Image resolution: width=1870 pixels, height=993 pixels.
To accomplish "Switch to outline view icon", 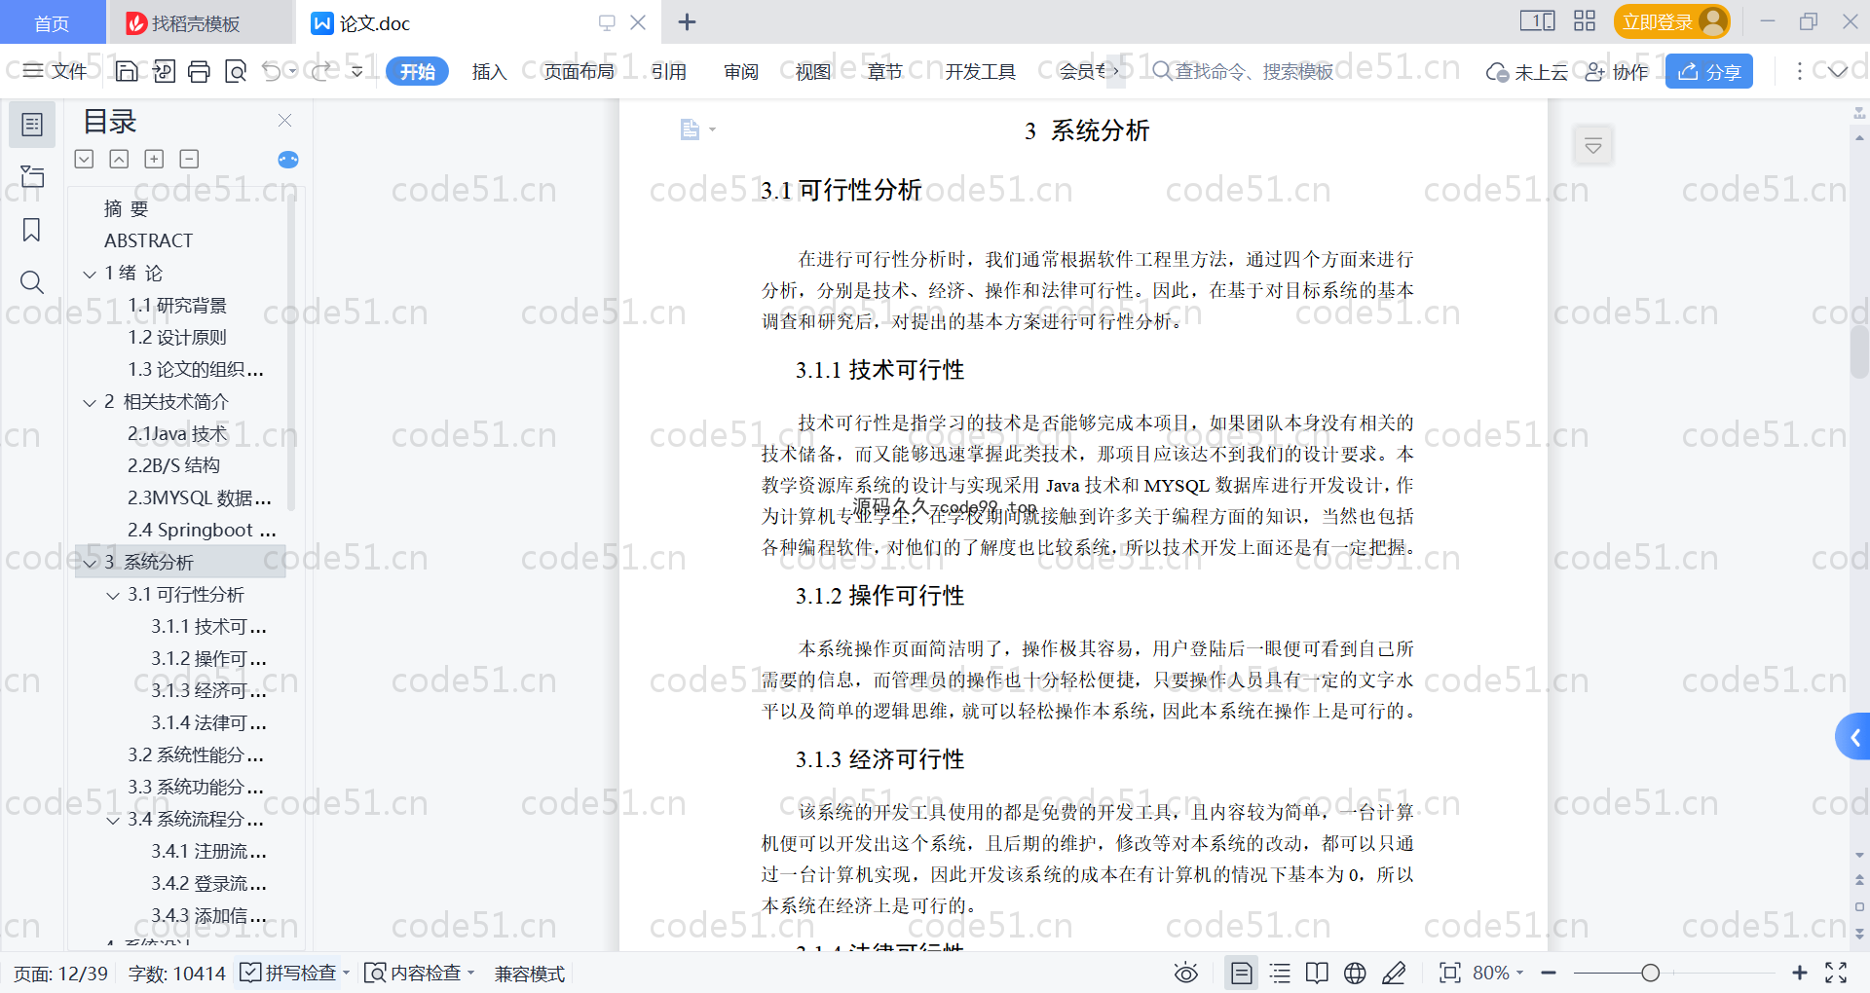I will point(1280,973).
